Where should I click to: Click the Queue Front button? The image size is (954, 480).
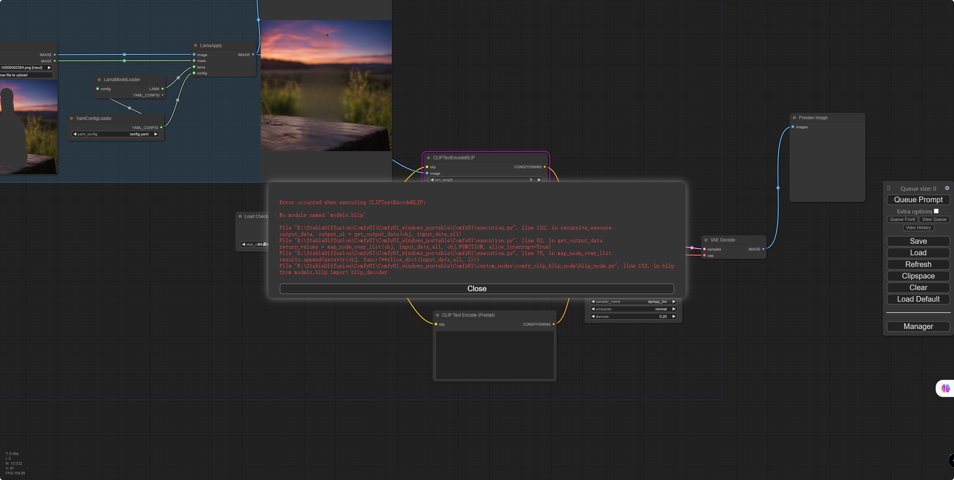pos(902,219)
